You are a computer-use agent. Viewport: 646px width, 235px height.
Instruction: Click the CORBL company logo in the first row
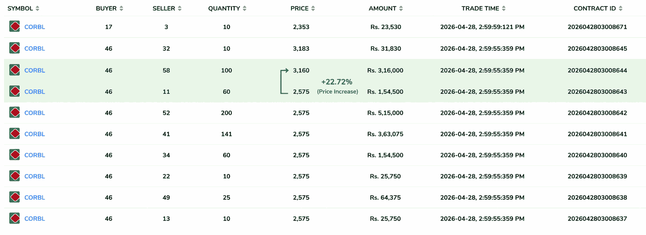point(14,26)
